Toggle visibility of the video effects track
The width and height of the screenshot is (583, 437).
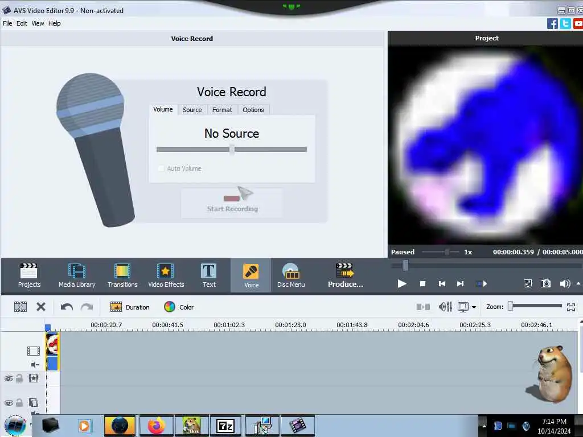[9, 378]
